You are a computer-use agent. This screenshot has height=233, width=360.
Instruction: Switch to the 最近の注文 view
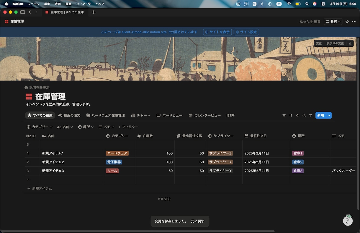click(x=69, y=115)
